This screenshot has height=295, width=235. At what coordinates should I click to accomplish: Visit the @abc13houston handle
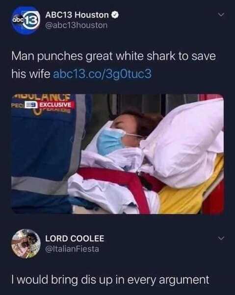(x=77, y=25)
